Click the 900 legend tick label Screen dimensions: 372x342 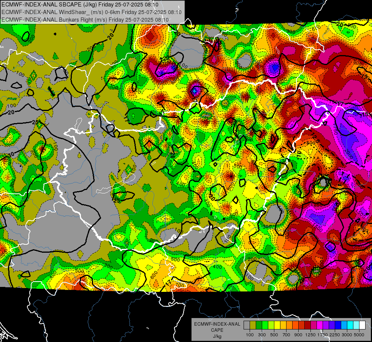(x=298, y=335)
